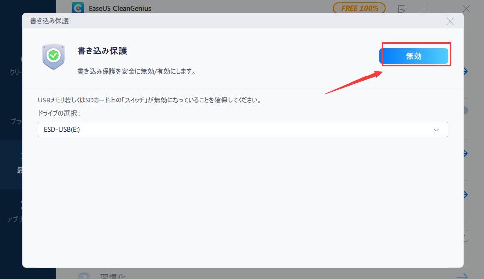Click the green checkmark shield icon
The image size is (484, 279).
54,56
